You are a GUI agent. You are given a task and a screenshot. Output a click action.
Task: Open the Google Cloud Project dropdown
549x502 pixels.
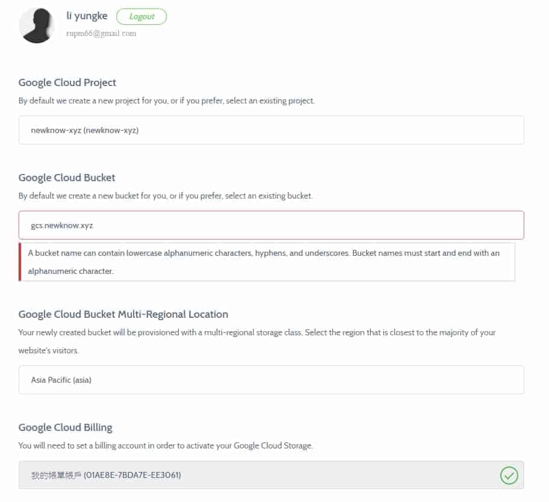point(271,130)
